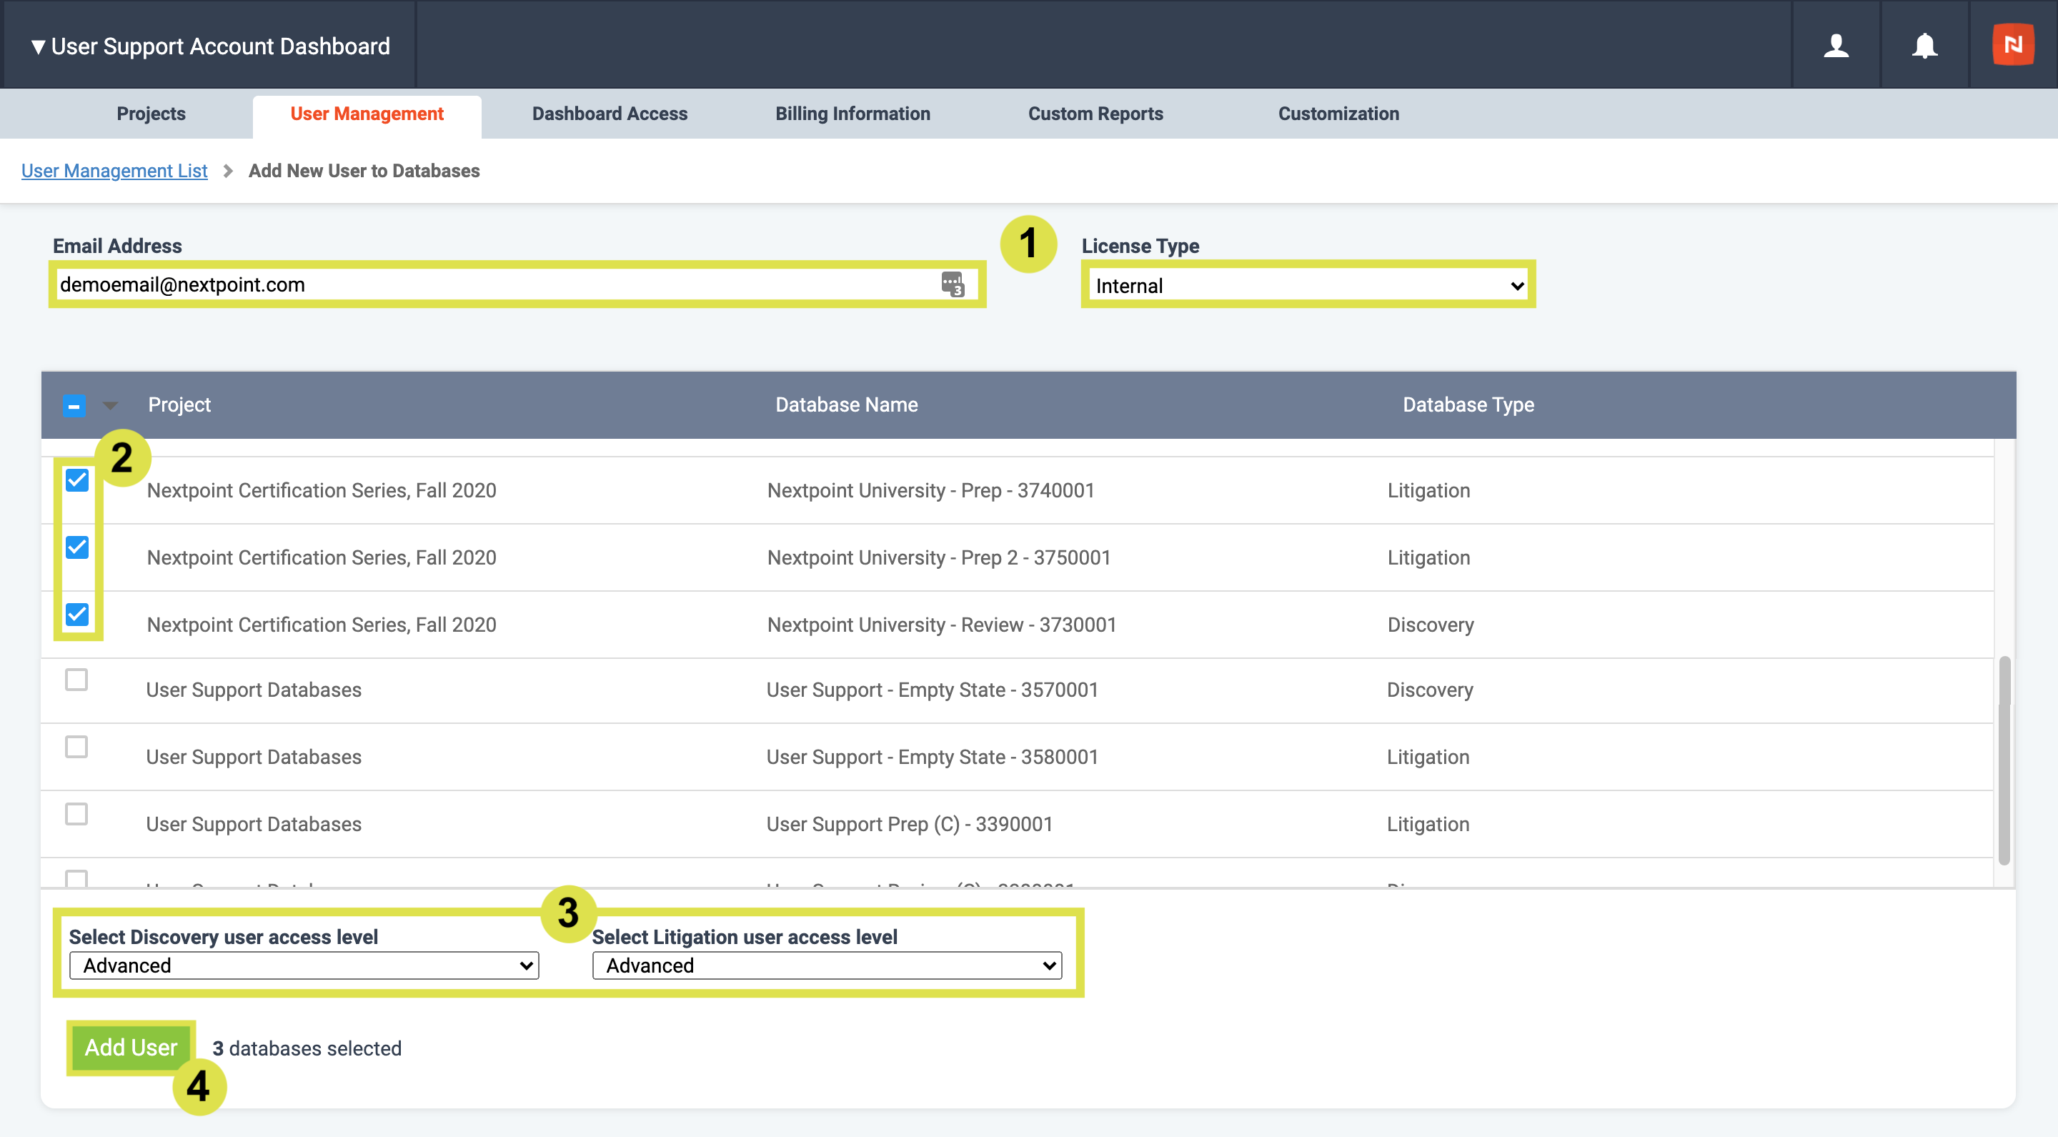Toggle the select-all checkbox in table header
Image resolution: width=2058 pixels, height=1137 pixels.
click(x=74, y=406)
